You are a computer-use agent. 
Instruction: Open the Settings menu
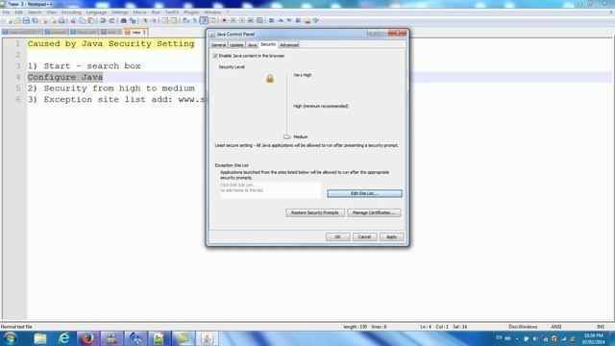tap(119, 12)
